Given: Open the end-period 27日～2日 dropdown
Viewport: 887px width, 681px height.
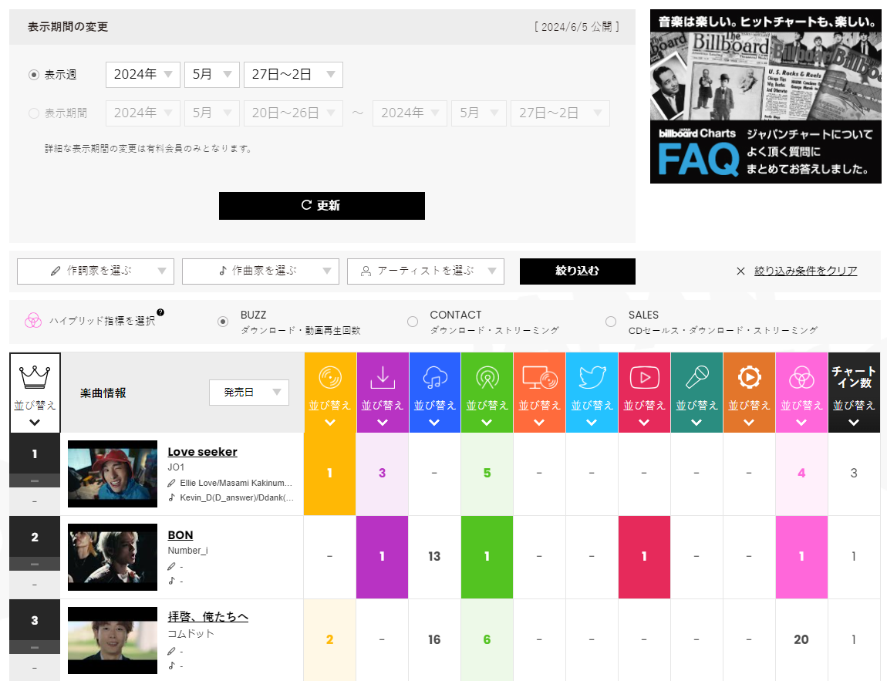Looking at the screenshot, I should point(561,113).
